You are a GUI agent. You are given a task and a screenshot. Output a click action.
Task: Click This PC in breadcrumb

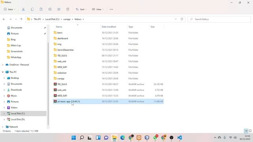point(38,19)
